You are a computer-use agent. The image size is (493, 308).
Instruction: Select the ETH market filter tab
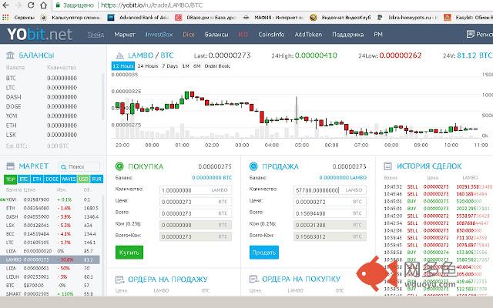click(37, 179)
